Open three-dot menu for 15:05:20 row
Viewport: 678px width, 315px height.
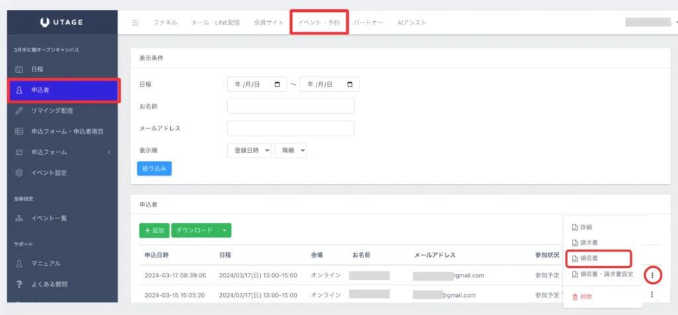(x=652, y=294)
